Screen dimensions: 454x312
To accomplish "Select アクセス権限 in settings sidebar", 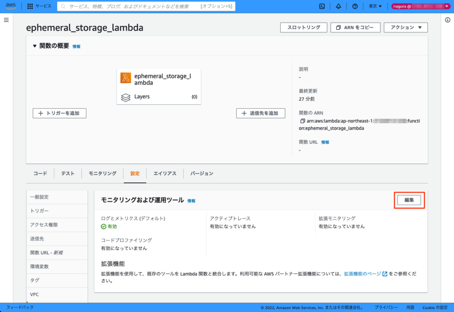I will point(57,225).
